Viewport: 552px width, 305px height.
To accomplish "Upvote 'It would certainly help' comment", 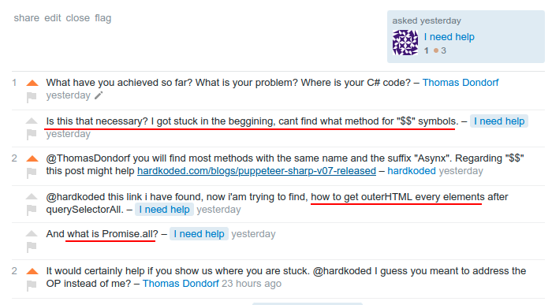I will [x=32, y=271].
